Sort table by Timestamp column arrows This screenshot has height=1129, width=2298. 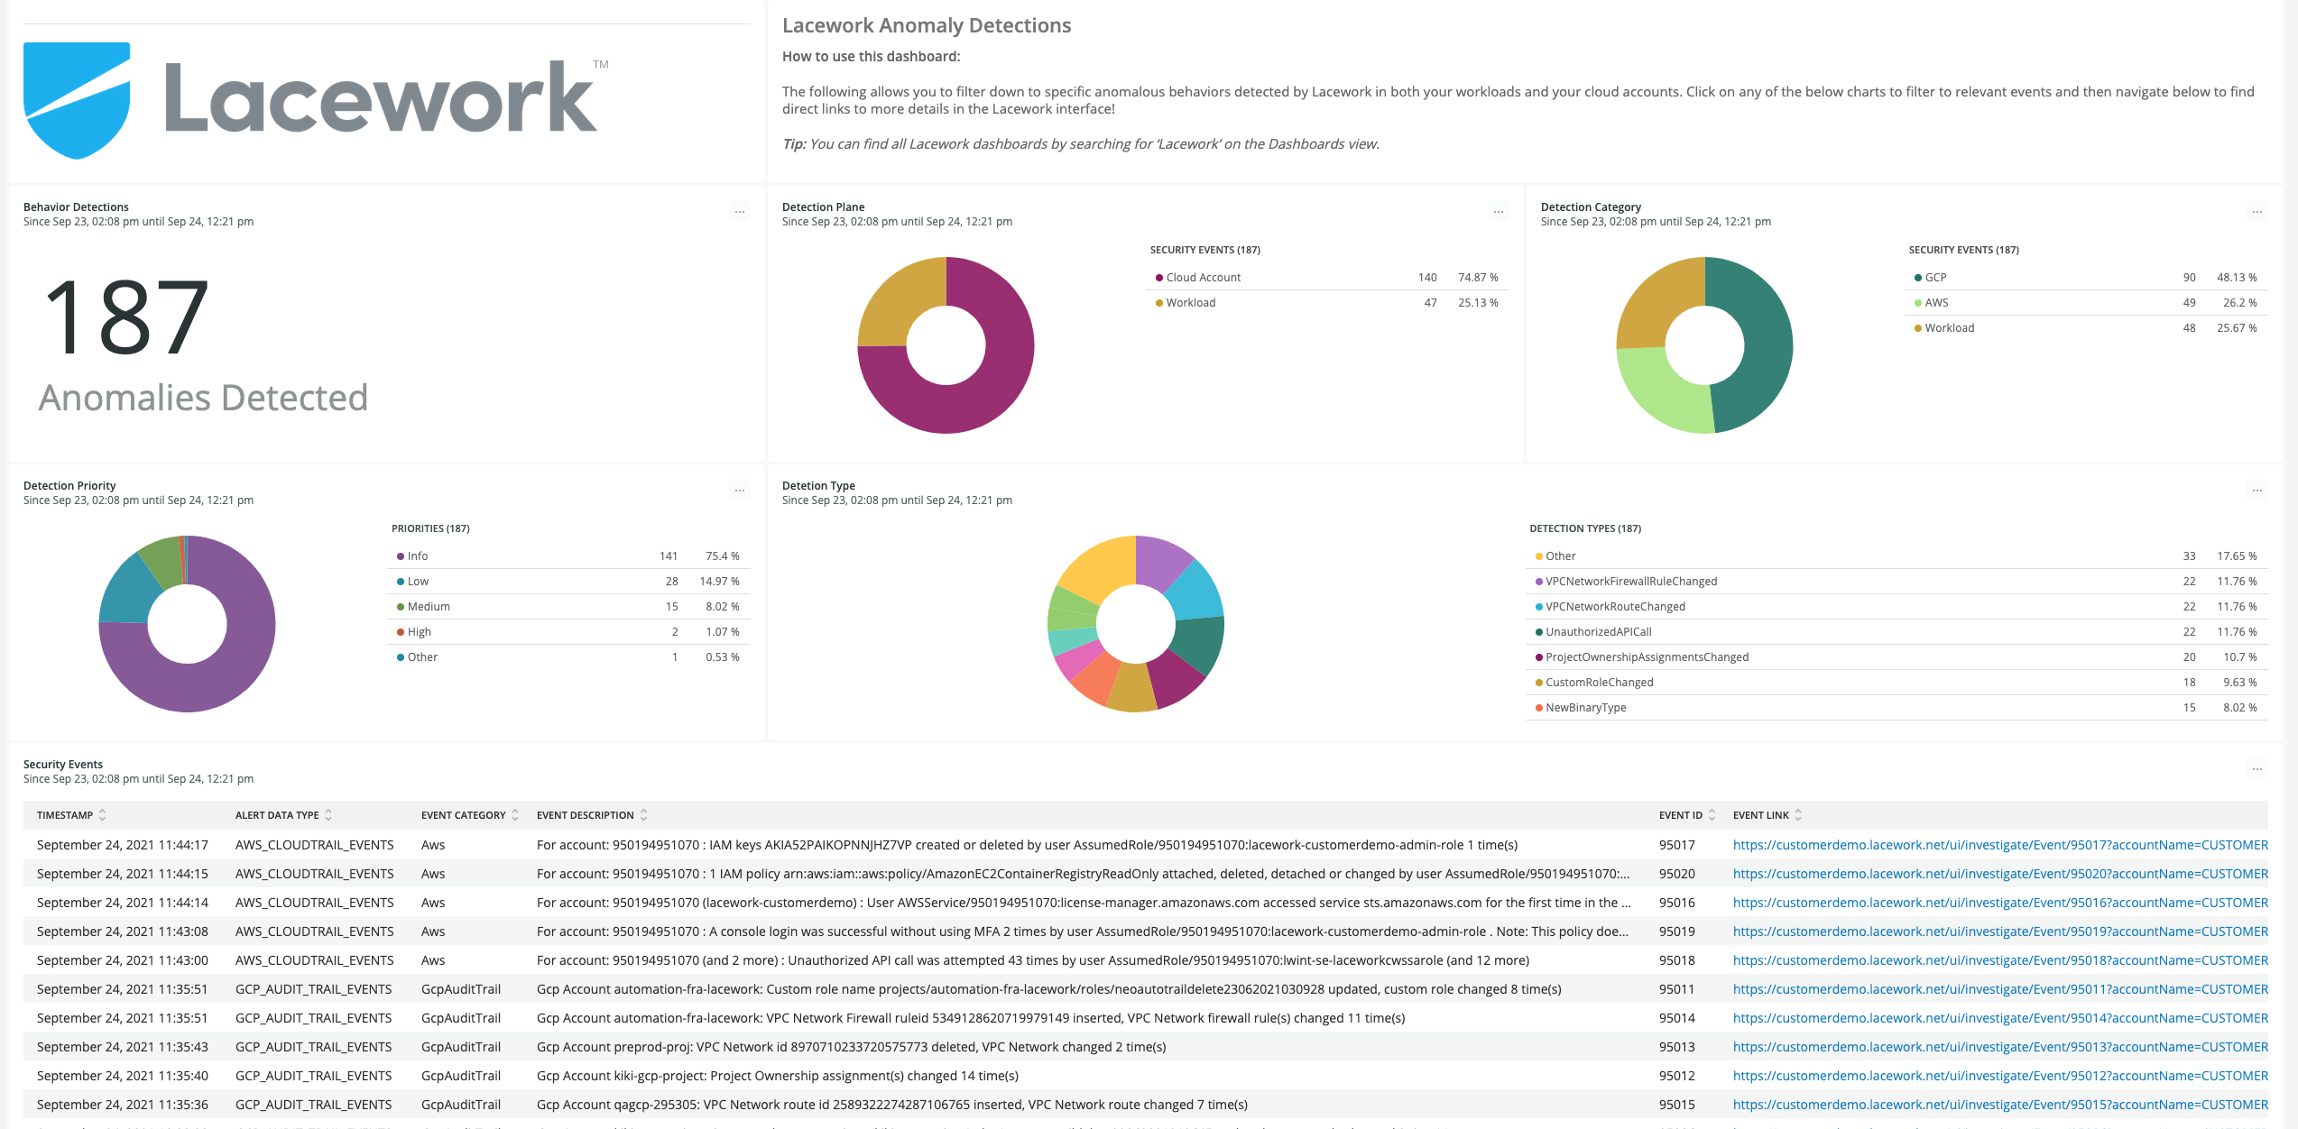click(103, 815)
